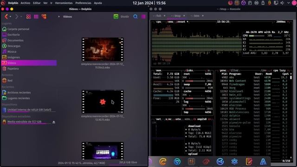Open Medio extraíble de 57,7 GiB

pos(26,122)
